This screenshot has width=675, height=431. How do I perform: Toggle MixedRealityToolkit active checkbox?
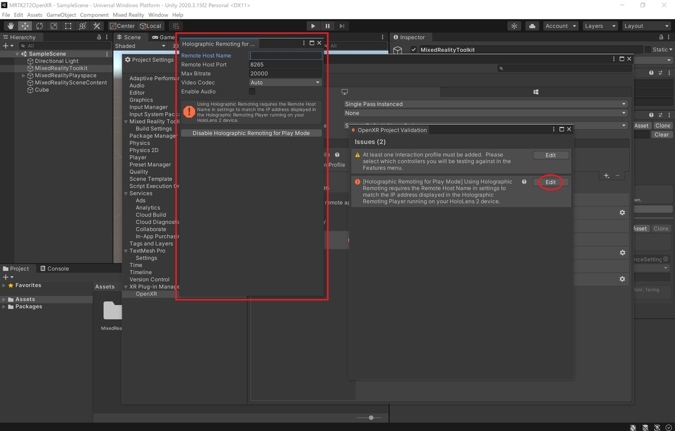tap(414, 50)
